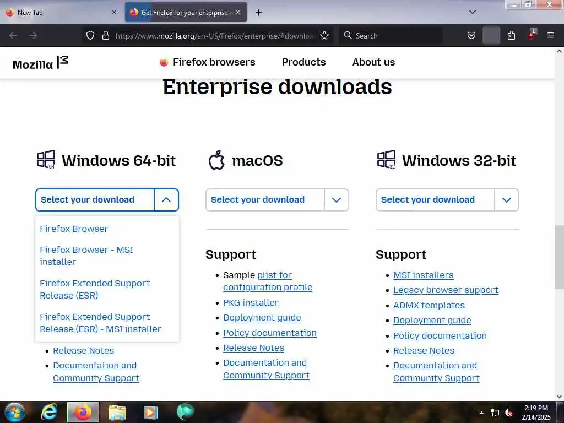Open Windows 64-bit Documentation and Community Support link
This screenshot has height=423, width=564.
point(96,372)
